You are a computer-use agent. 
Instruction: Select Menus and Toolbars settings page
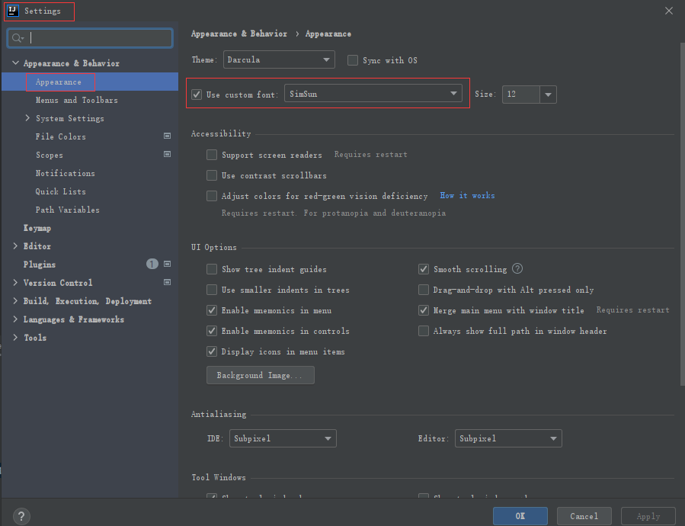[76, 100]
